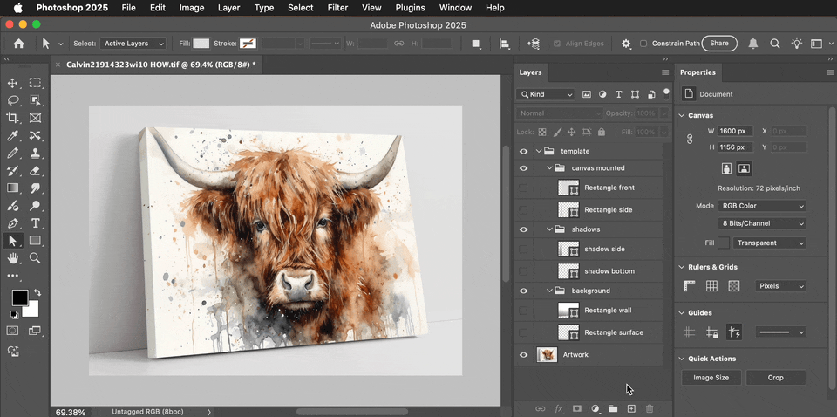Open the Discover lightbulb panel
The width and height of the screenshot is (837, 417).
(796, 44)
